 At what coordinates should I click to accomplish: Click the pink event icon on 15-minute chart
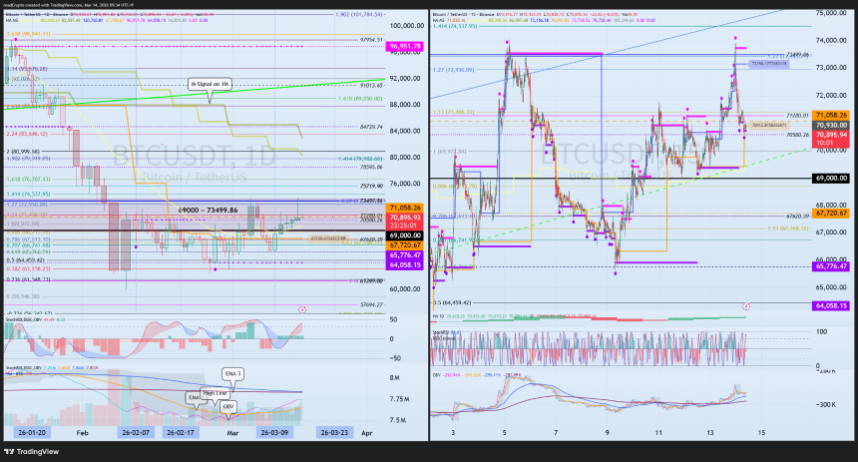(x=746, y=306)
